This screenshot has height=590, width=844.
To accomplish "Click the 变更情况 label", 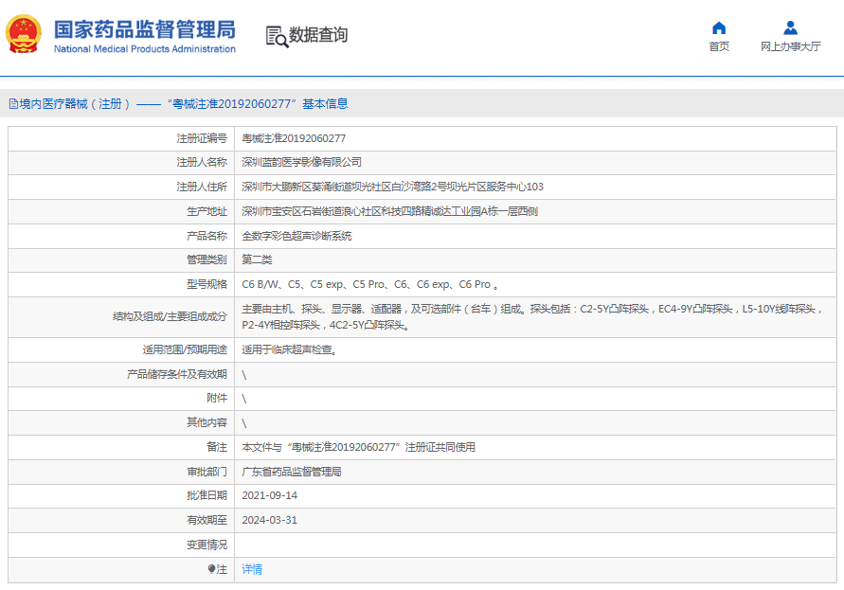I will point(207,545).
